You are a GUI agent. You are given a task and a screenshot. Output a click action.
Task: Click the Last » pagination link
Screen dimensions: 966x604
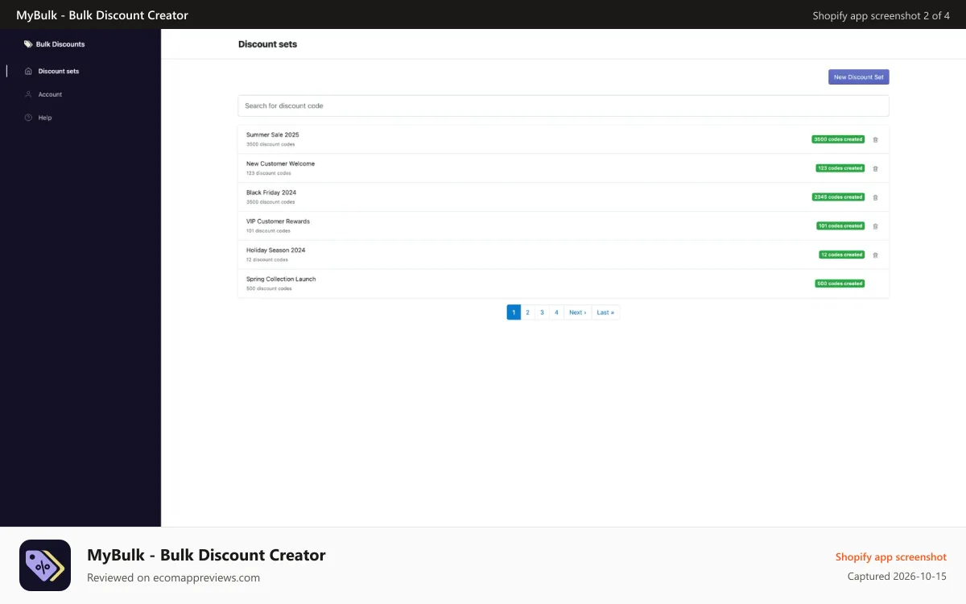click(x=605, y=312)
